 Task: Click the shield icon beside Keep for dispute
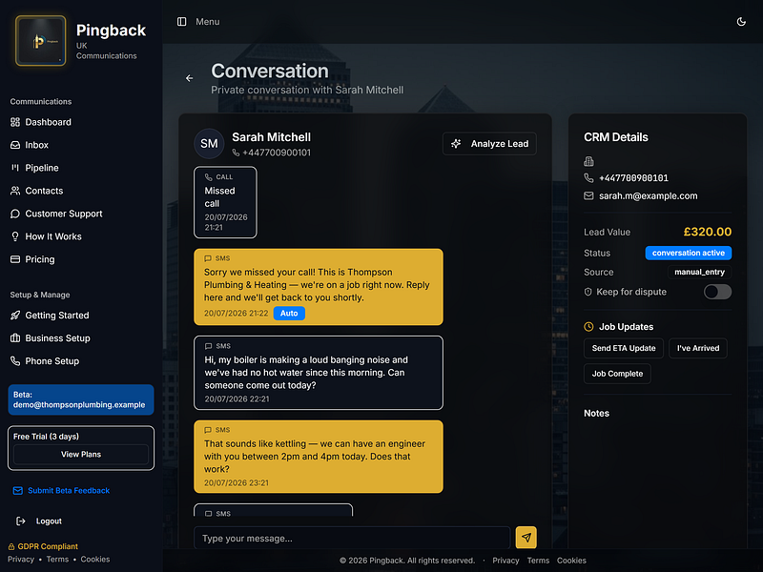(x=588, y=292)
